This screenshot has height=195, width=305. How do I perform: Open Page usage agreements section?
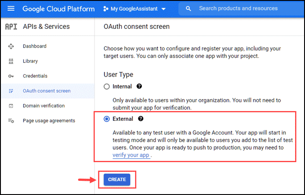tap(48, 120)
